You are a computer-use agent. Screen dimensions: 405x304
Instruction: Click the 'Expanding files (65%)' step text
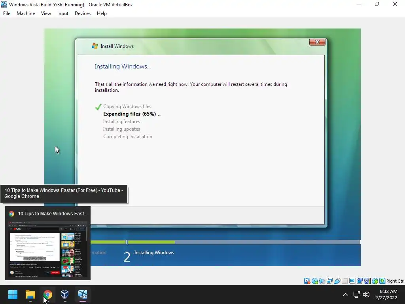[132, 114]
